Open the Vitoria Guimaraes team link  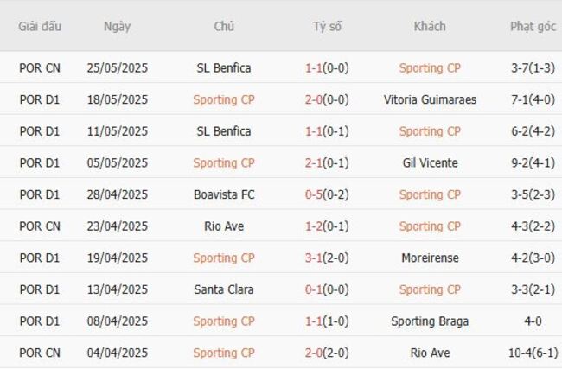pyautogui.click(x=430, y=99)
